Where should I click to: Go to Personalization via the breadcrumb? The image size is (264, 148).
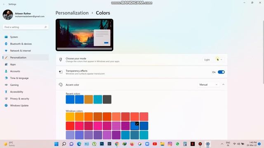pyautogui.click(x=72, y=13)
